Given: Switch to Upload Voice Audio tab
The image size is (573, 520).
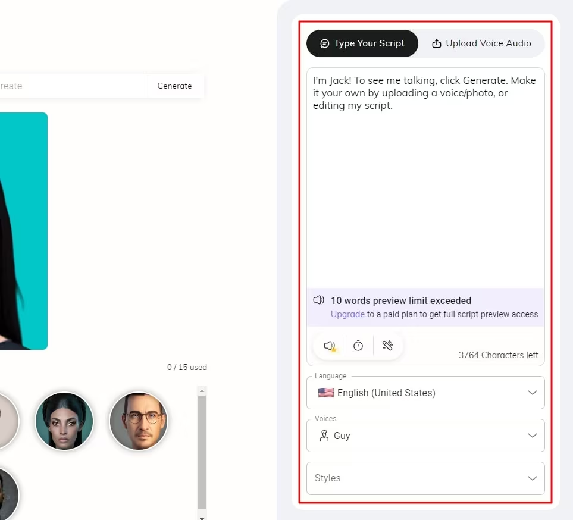Looking at the screenshot, I should click(x=481, y=43).
